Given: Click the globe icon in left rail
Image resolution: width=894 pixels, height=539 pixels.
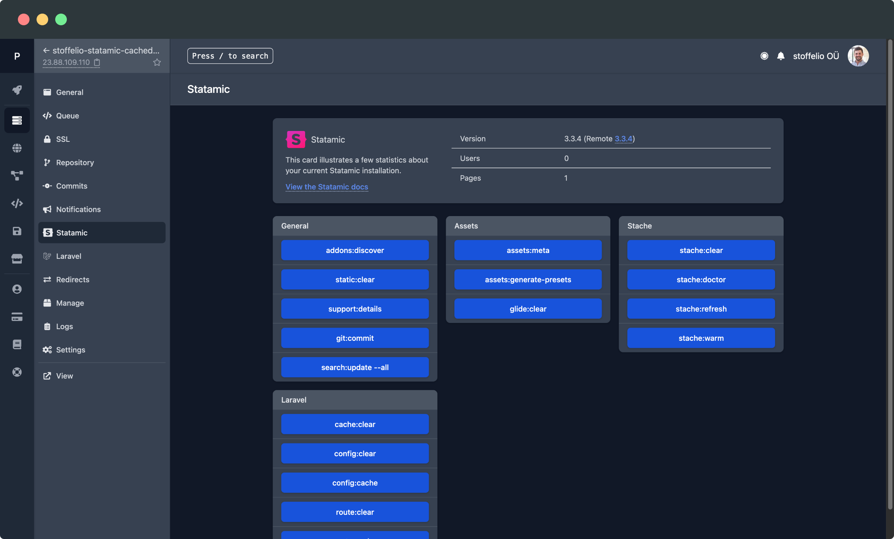Looking at the screenshot, I should pos(17,148).
